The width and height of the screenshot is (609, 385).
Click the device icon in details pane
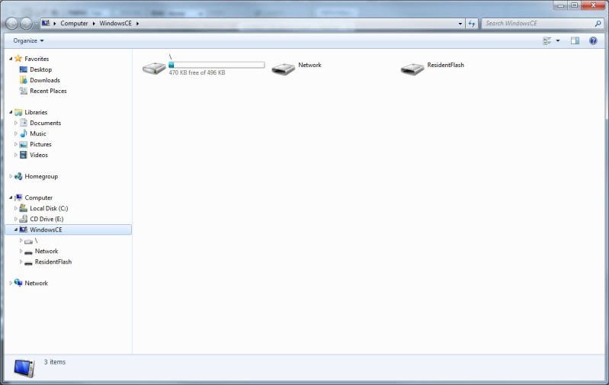[24, 367]
